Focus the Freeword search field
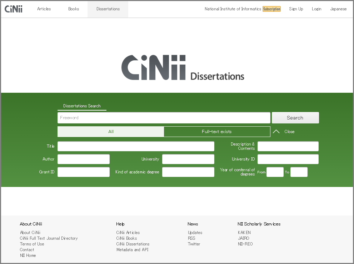The width and height of the screenshot is (354, 264). click(x=164, y=118)
